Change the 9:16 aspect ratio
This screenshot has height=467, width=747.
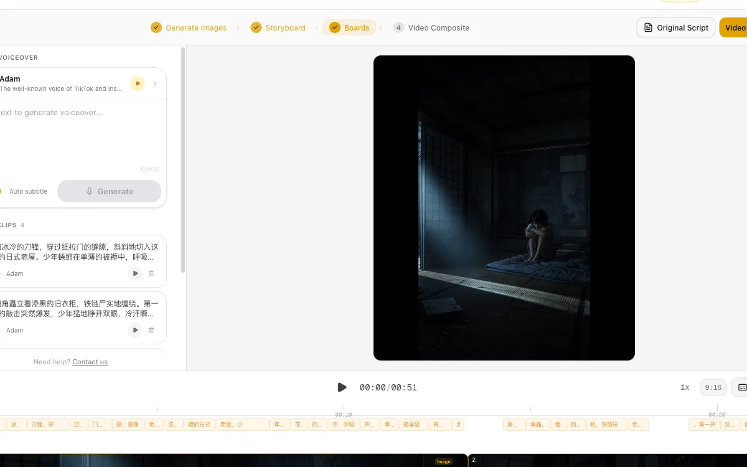[x=713, y=387]
